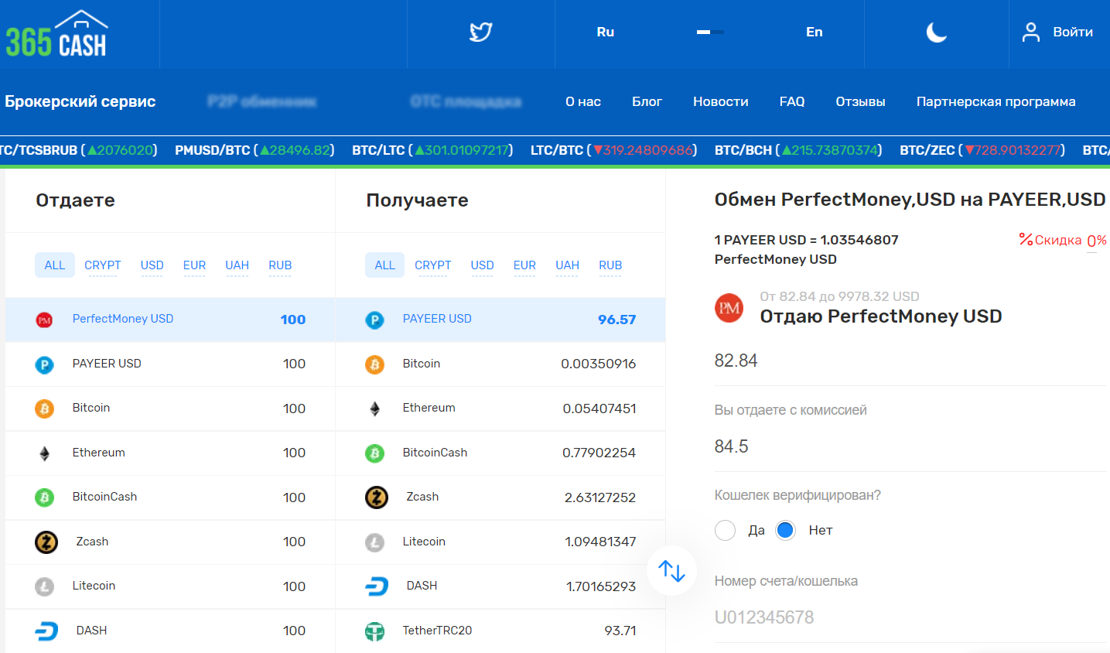Click TetherTRC20 icon in Получаете list
Screen dimensions: 1110x653
(375, 631)
